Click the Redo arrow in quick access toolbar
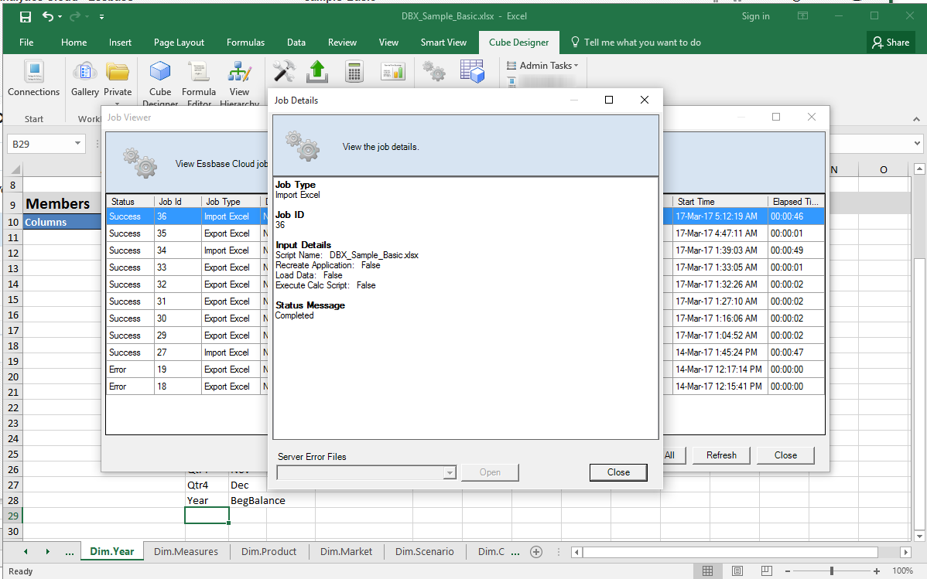This screenshot has width=927, height=579. pos(75,16)
